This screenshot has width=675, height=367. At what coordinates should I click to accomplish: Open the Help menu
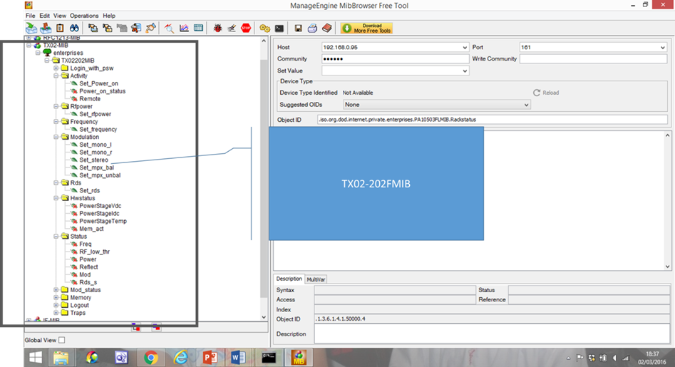pos(109,16)
